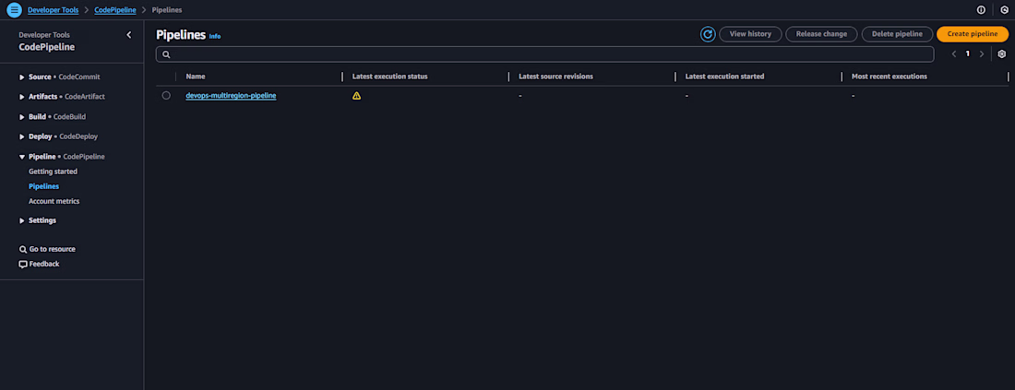Click the CodePipeline sidebar heading
1015x390 pixels.
tap(47, 47)
